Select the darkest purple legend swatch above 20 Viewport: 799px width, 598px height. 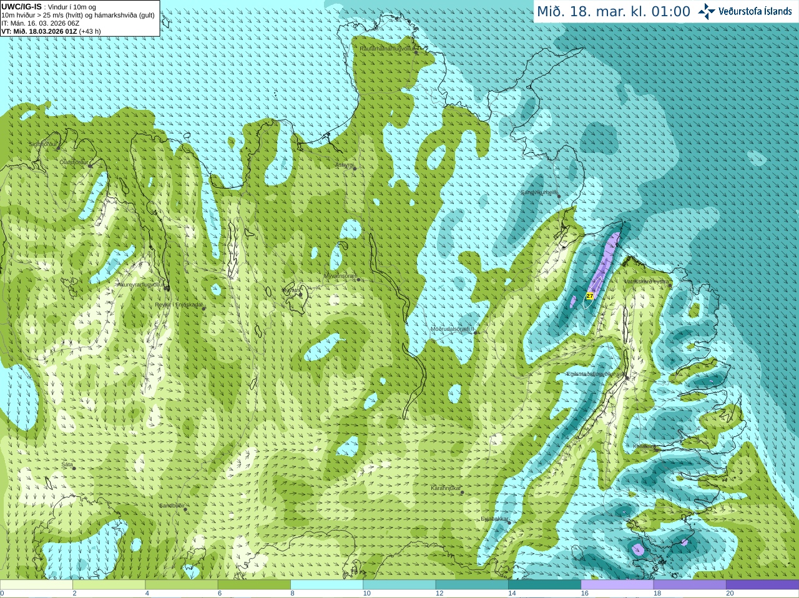coord(762,585)
